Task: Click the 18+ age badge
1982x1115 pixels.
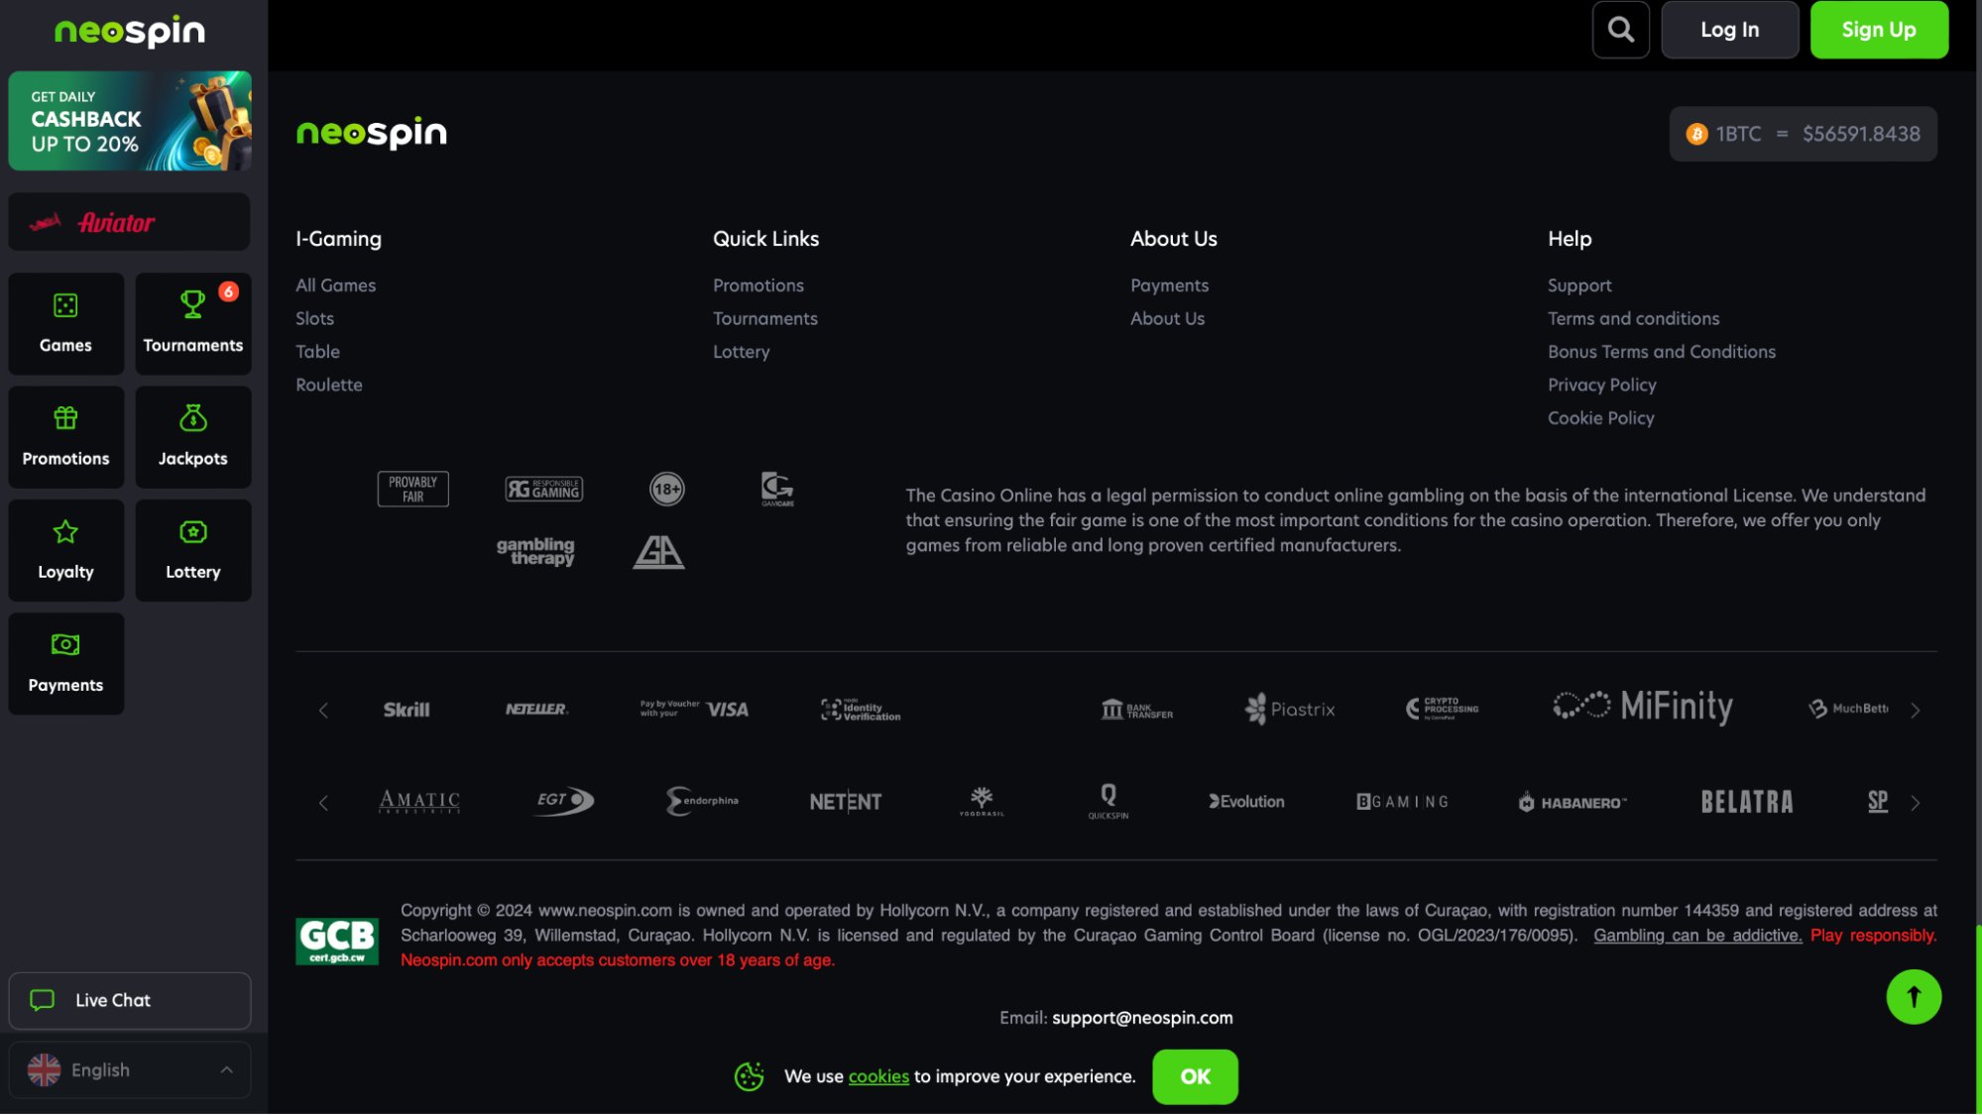Action: click(x=666, y=489)
